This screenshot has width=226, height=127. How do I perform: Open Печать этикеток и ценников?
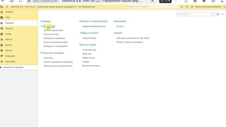point(130,42)
